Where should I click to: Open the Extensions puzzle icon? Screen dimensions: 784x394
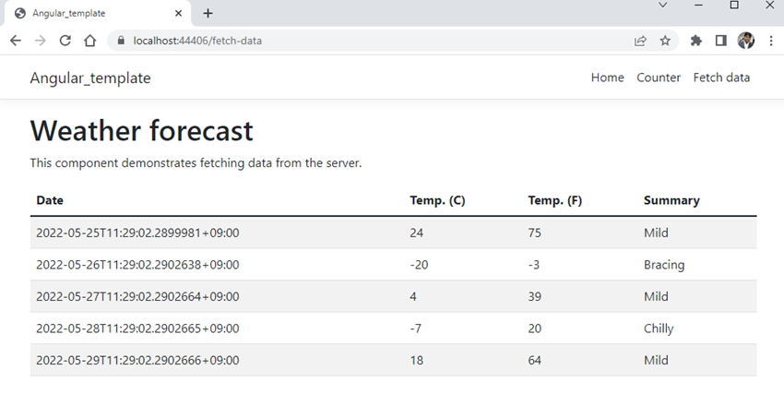click(x=696, y=41)
